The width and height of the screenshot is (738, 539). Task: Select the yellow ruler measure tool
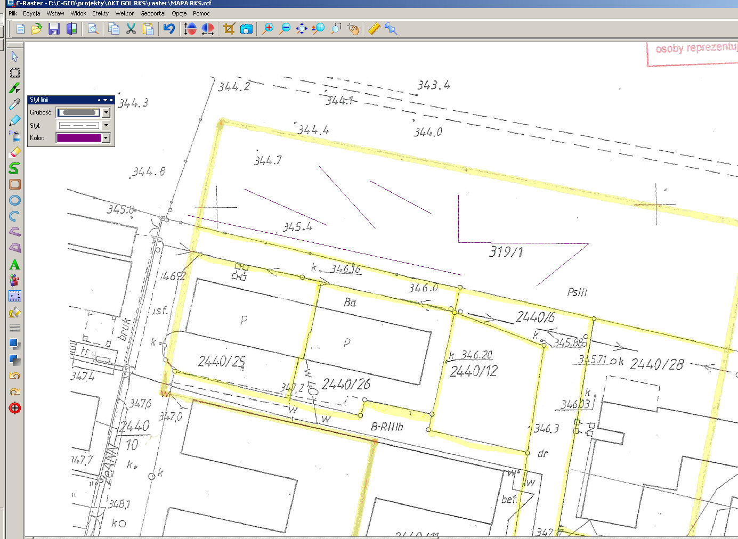374,29
